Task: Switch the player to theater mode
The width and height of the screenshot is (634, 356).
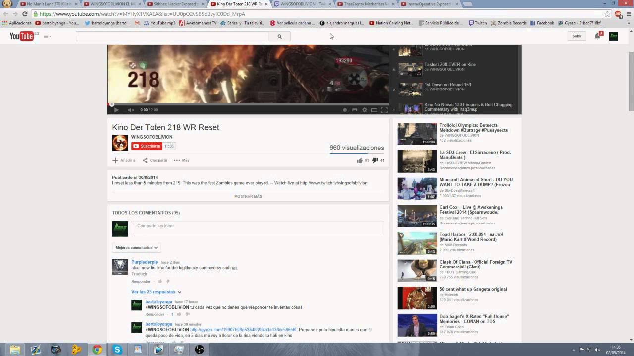Action: 374,110
